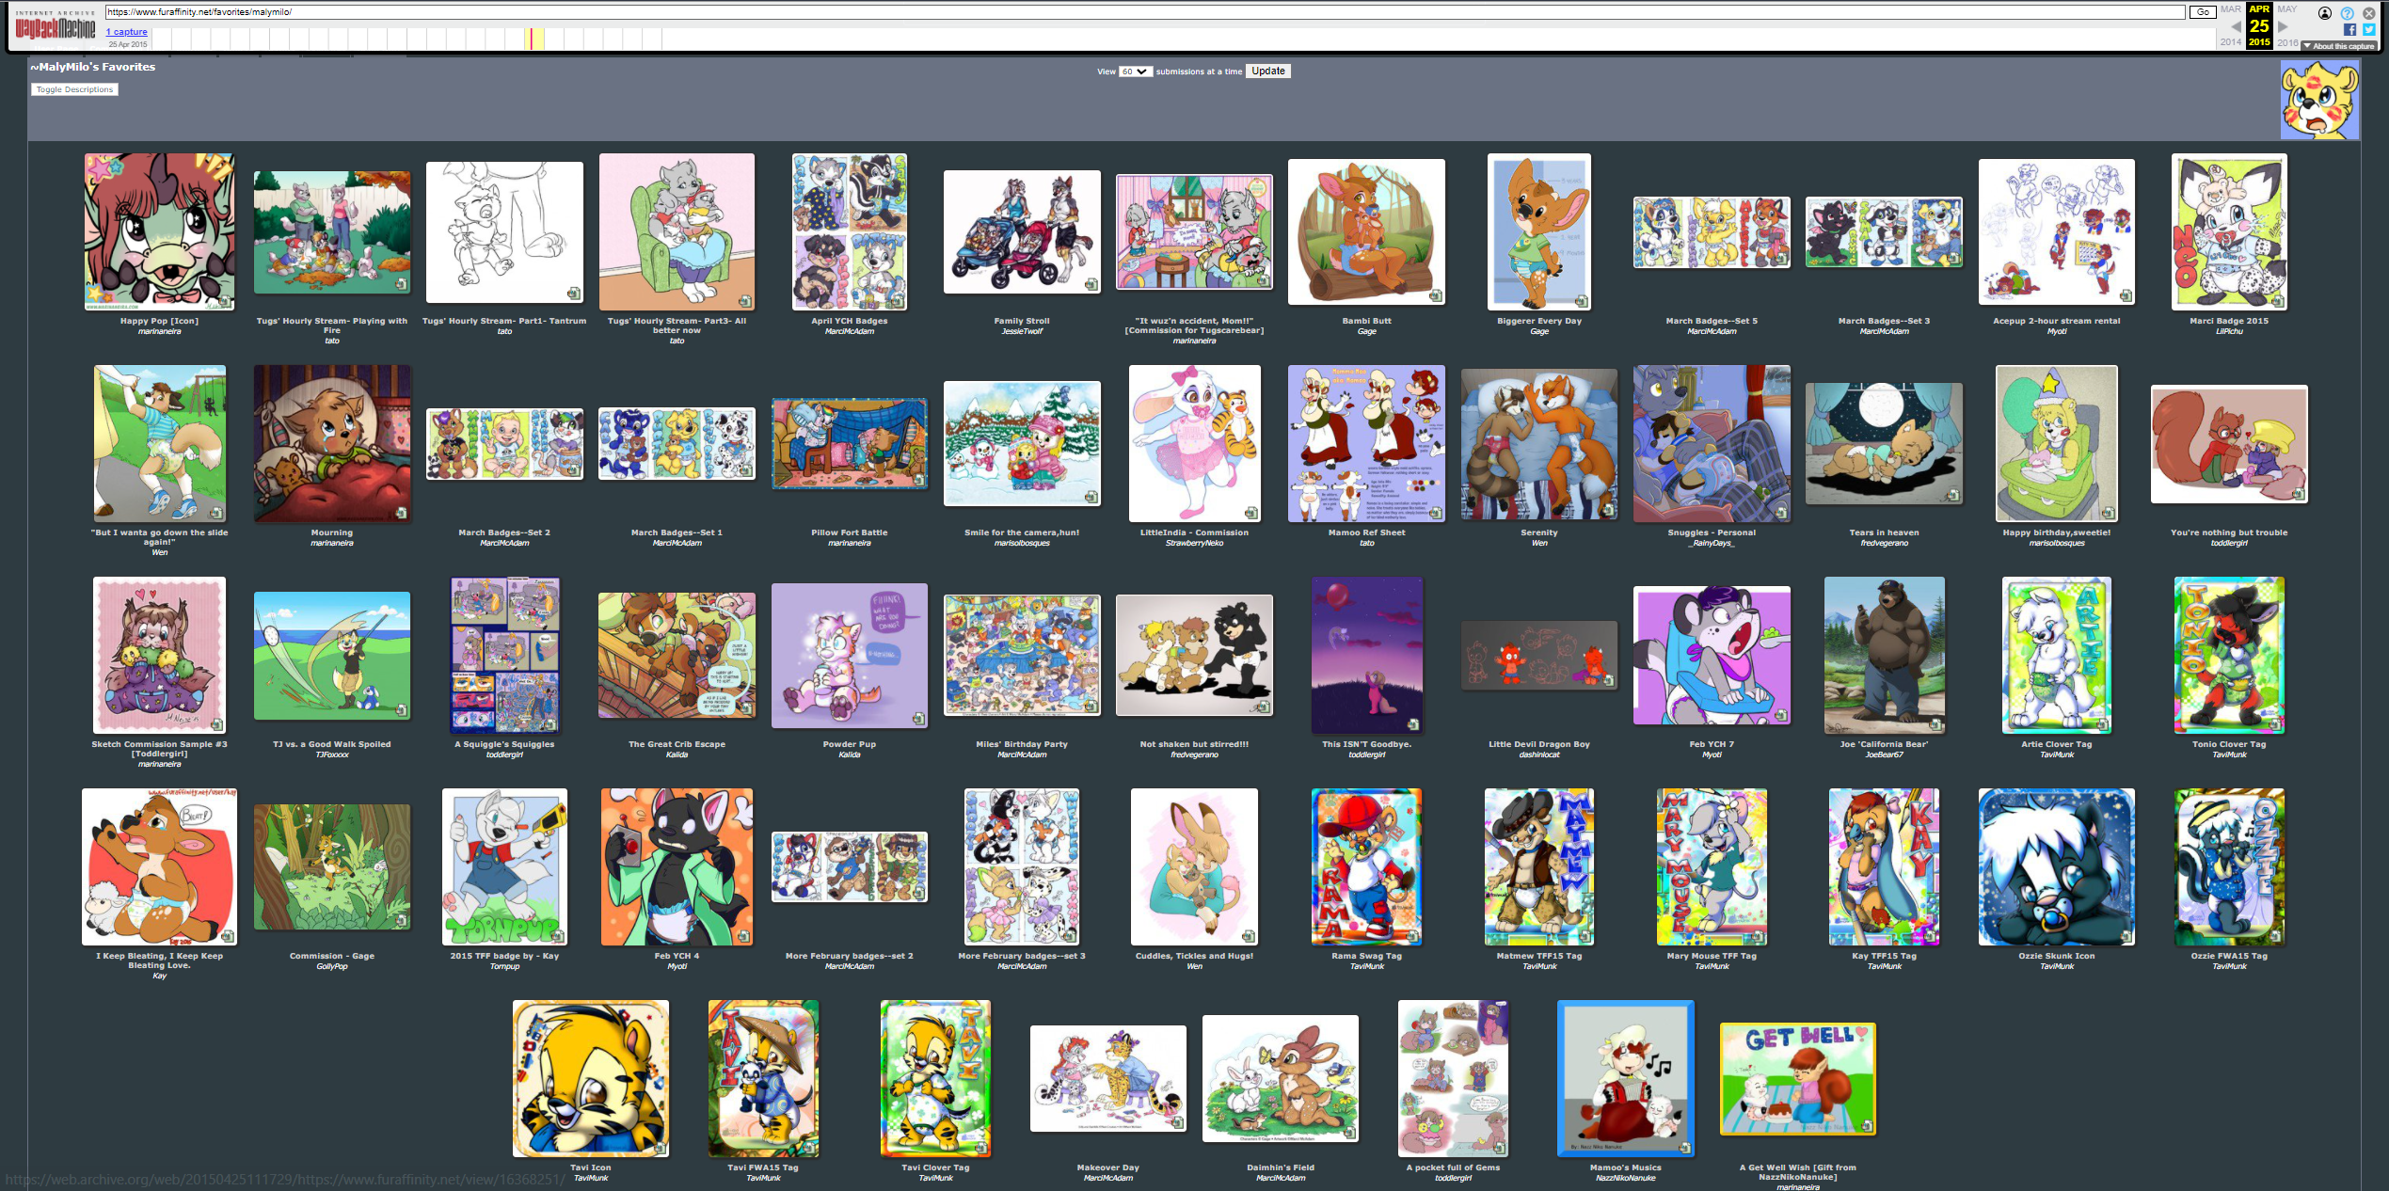The height and width of the screenshot is (1191, 2389).
Task: Click the Toggle Descriptions button
Action: click(x=74, y=89)
